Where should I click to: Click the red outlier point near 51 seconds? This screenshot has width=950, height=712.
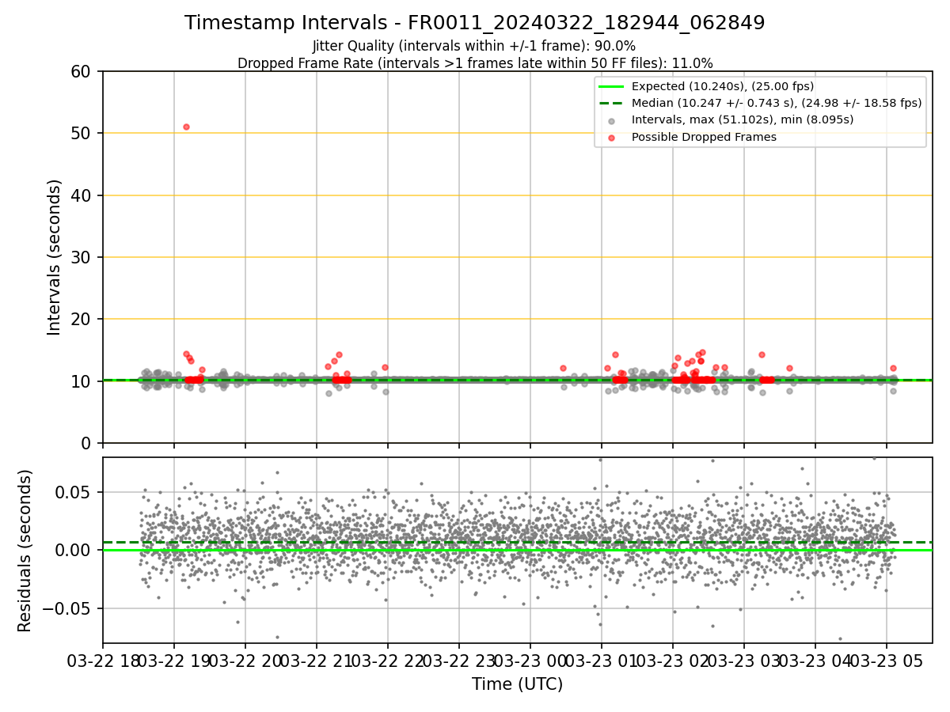(186, 127)
